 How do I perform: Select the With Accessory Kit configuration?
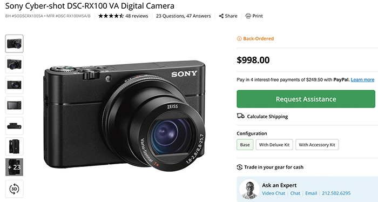click(x=317, y=145)
